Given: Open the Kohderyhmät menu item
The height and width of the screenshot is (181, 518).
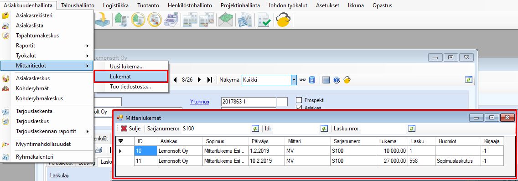Looking at the screenshot, I should click(47, 88).
